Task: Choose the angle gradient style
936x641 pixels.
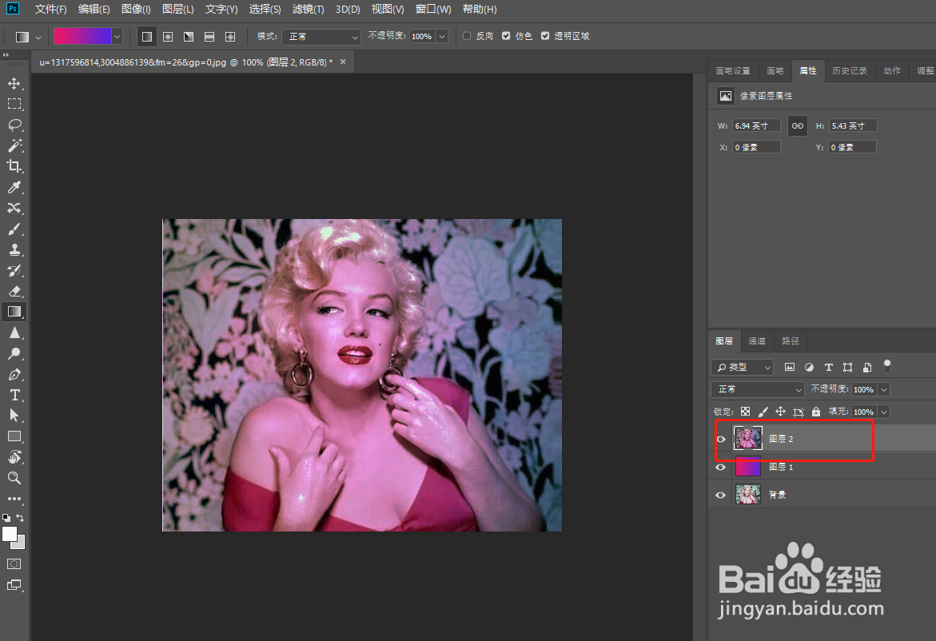Action: tap(189, 37)
